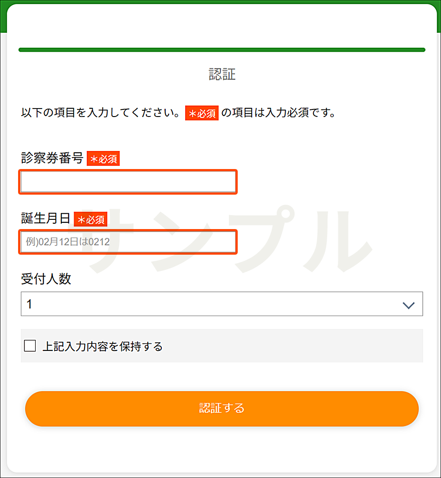
Task: Click the ＊必須 badge next to 診察券番号
Action: tap(104, 159)
